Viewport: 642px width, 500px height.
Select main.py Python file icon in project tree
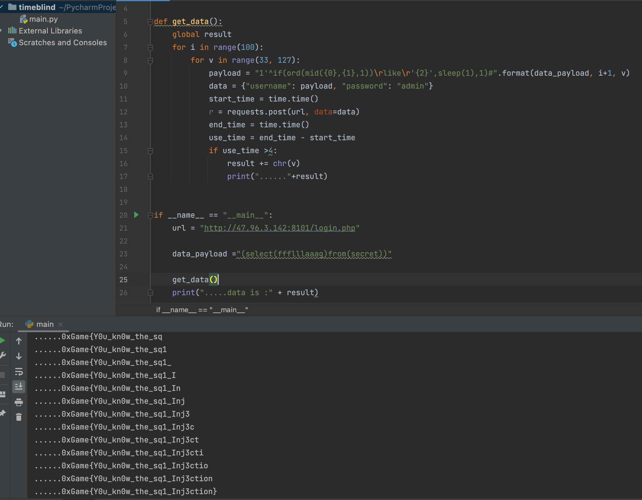(23, 19)
